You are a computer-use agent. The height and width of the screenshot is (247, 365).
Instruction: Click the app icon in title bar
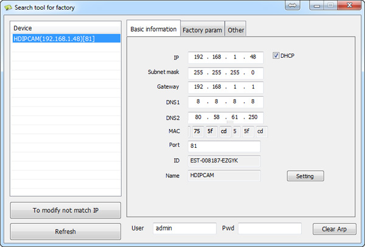pyautogui.click(x=8, y=7)
